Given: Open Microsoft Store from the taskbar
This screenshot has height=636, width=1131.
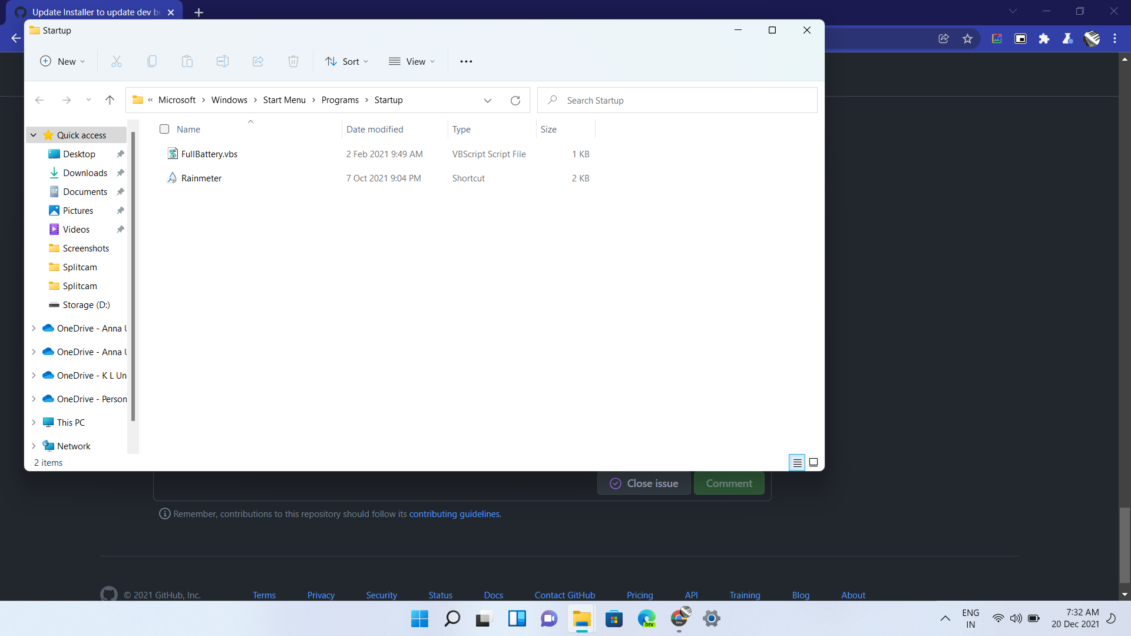Looking at the screenshot, I should coord(614,619).
